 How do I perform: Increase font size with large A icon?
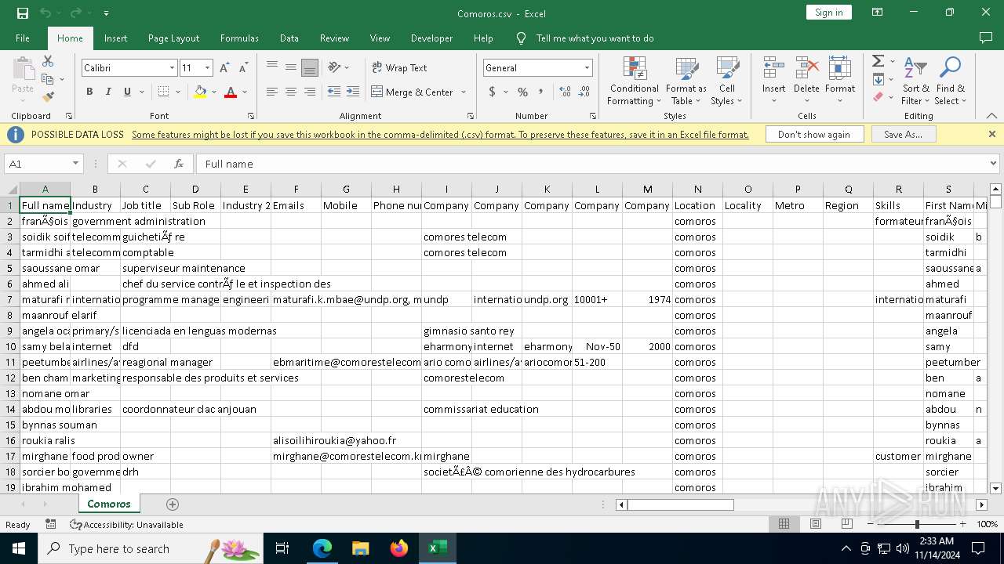click(x=225, y=68)
